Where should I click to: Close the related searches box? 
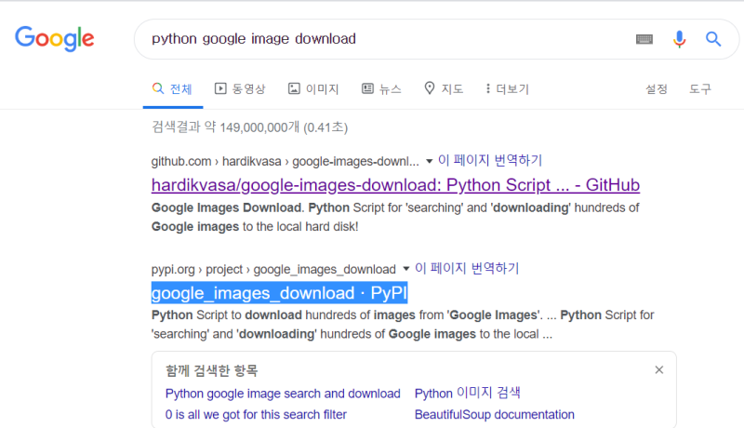pos(659,369)
